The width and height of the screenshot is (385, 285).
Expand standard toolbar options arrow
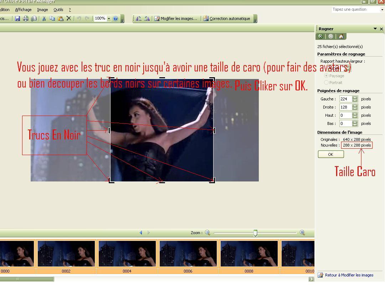click(x=123, y=19)
